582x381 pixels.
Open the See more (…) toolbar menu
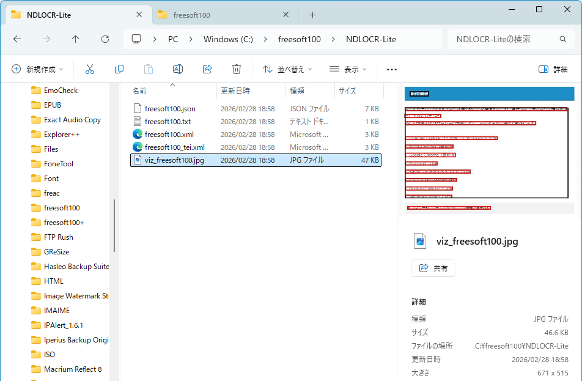pyautogui.click(x=392, y=69)
